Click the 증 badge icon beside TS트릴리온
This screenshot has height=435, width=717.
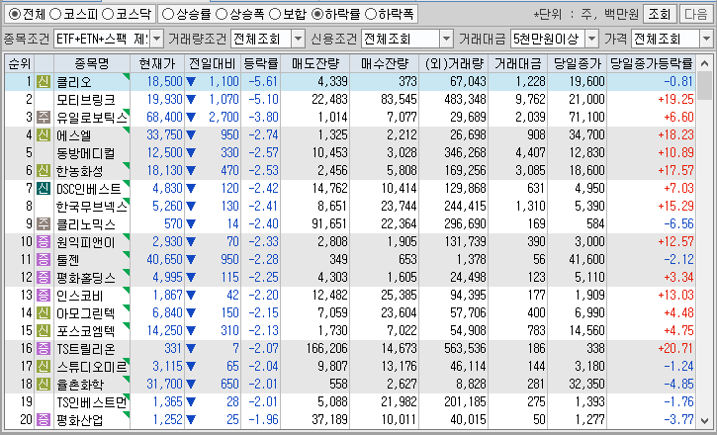pyautogui.click(x=44, y=349)
